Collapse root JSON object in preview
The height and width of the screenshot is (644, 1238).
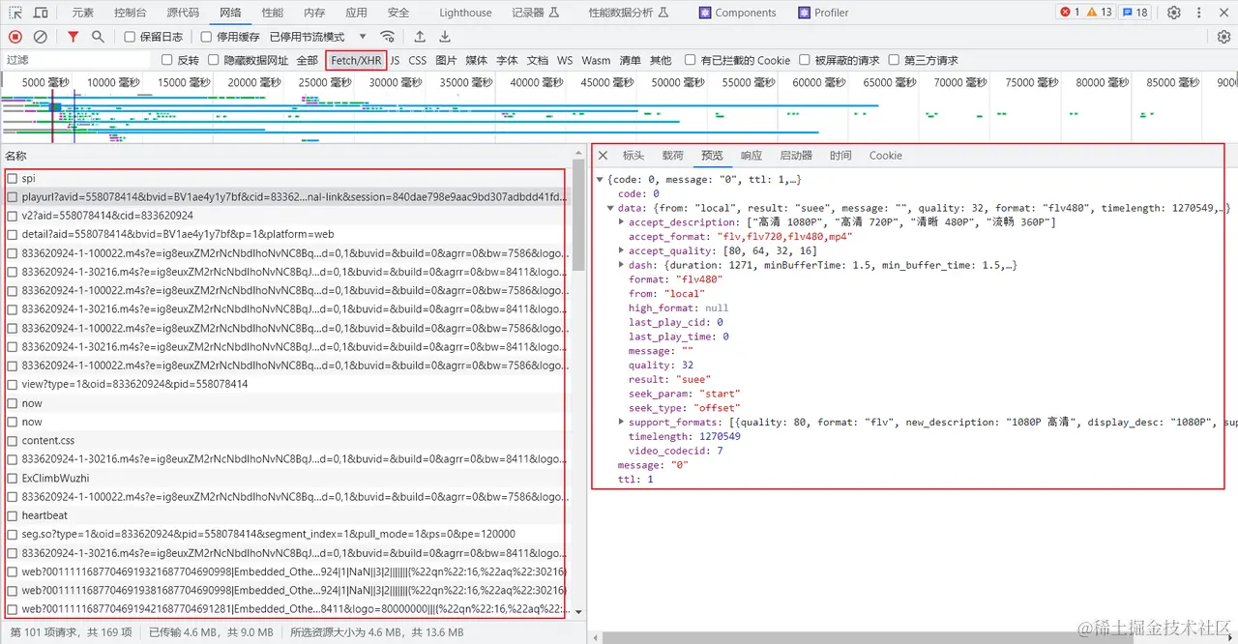point(600,180)
